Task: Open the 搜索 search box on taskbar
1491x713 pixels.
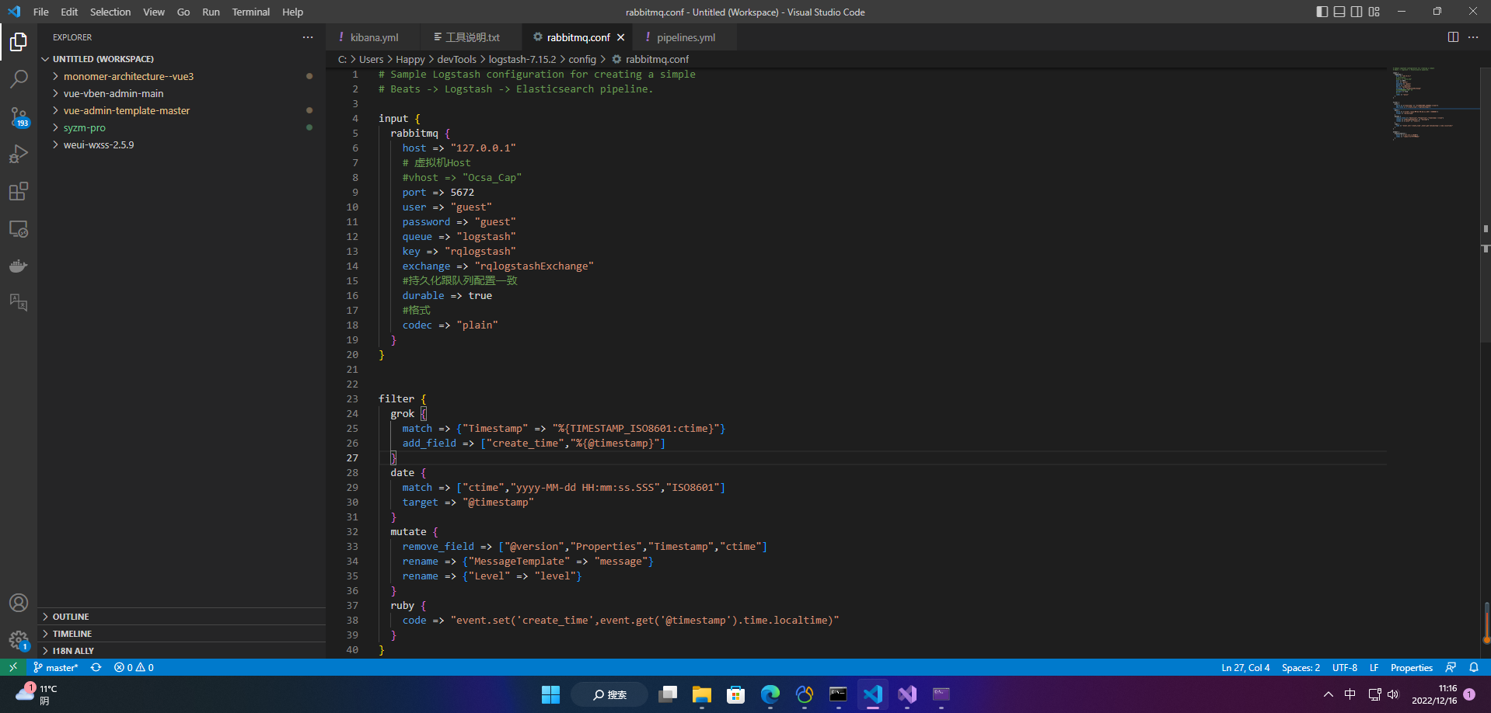Action: pyautogui.click(x=609, y=694)
